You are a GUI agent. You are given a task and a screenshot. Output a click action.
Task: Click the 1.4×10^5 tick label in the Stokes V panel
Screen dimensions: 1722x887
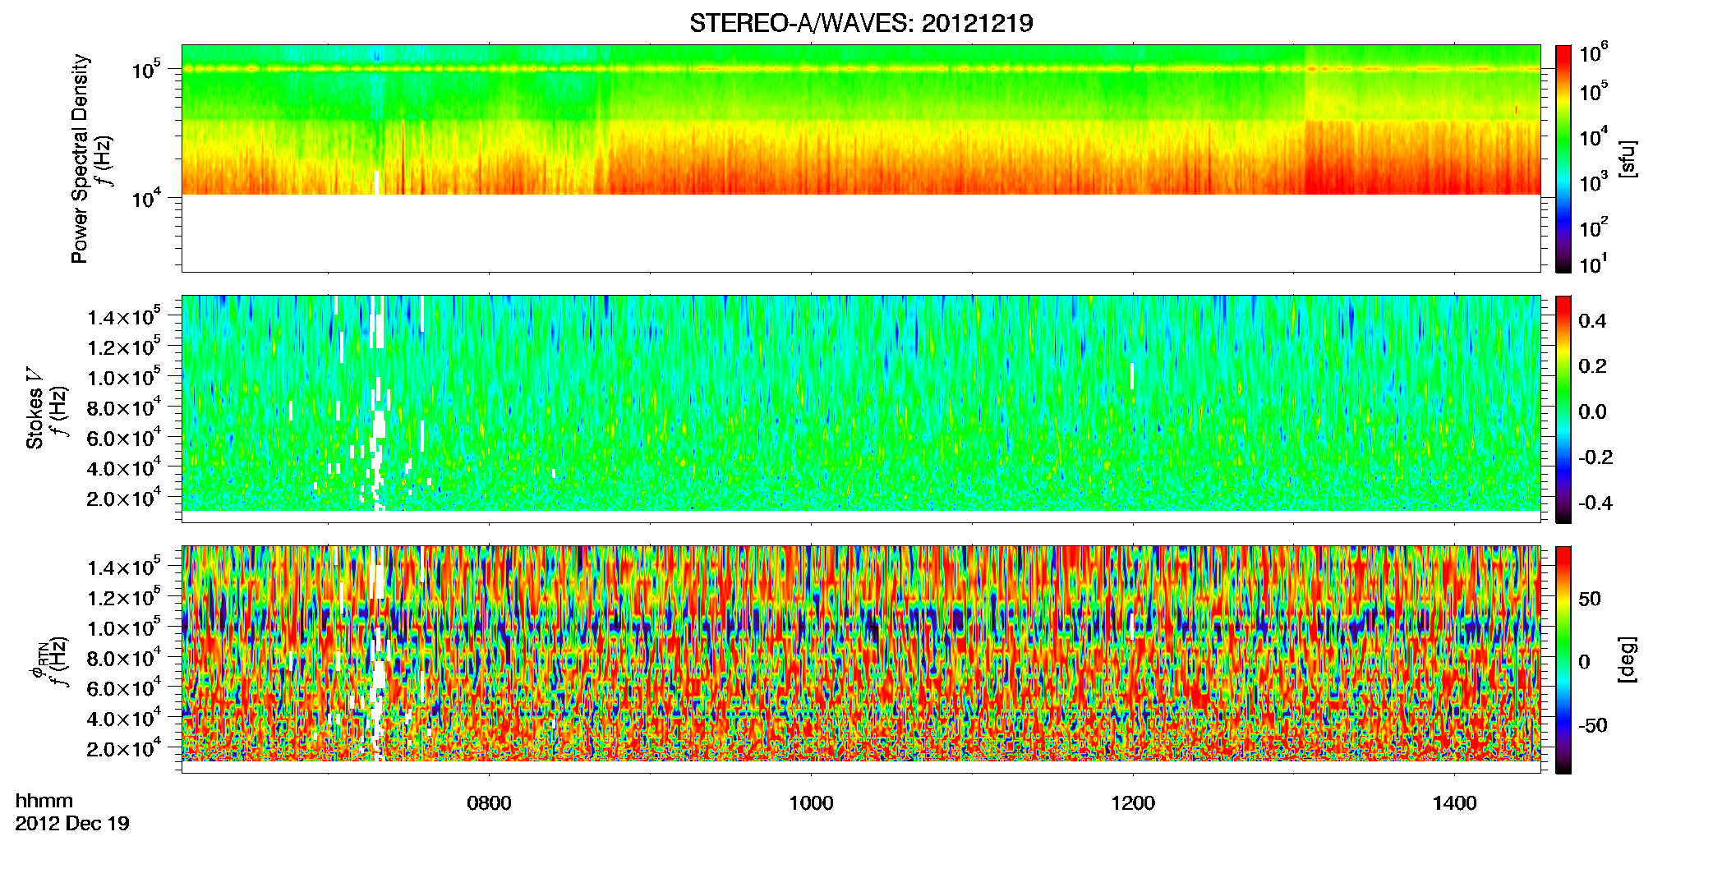[x=124, y=316]
